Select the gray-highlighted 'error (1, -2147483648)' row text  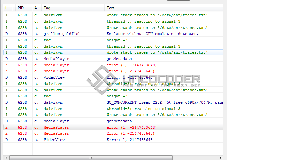pyautogui.click(x=132, y=127)
